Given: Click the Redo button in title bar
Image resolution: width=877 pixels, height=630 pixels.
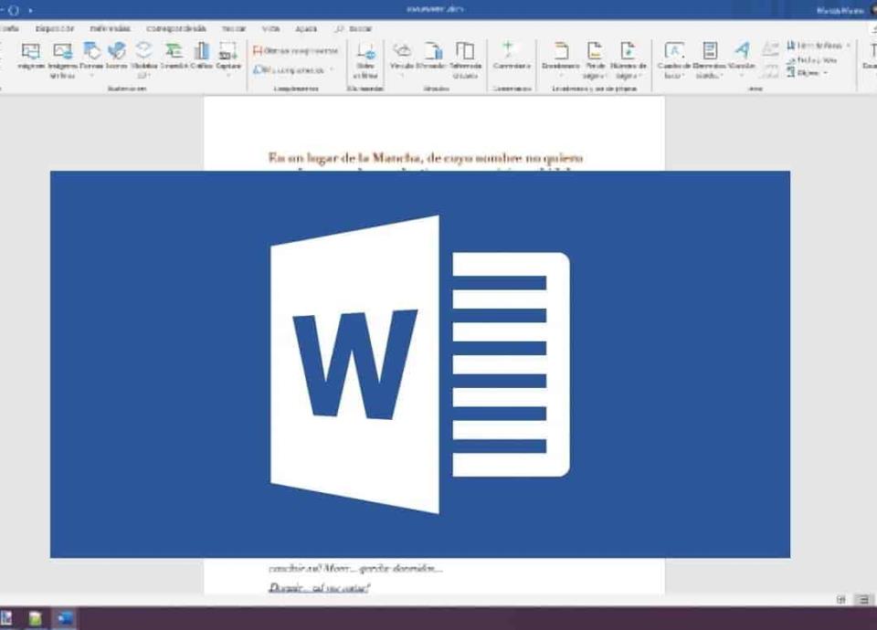Looking at the screenshot, I should (15, 10).
